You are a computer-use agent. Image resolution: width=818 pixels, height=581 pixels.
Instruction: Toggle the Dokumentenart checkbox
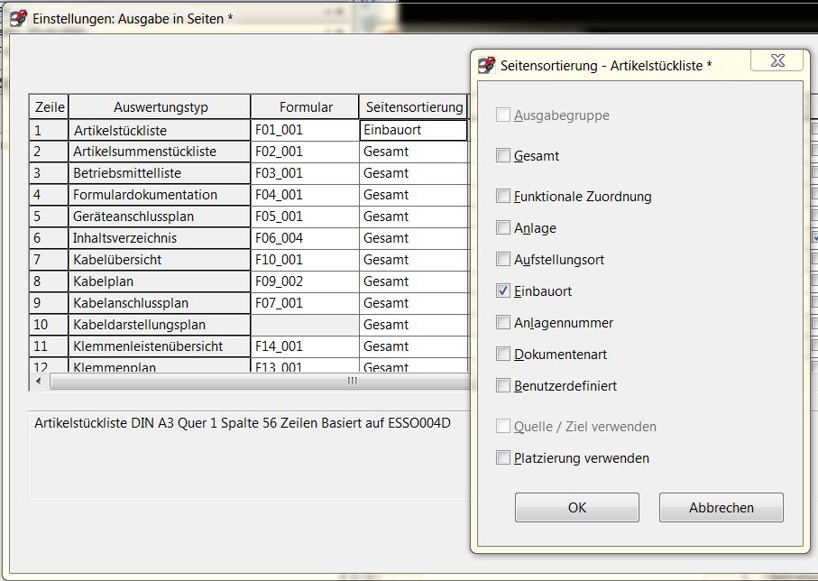coord(503,354)
